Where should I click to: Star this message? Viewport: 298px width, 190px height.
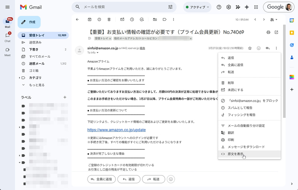(250, 48)
